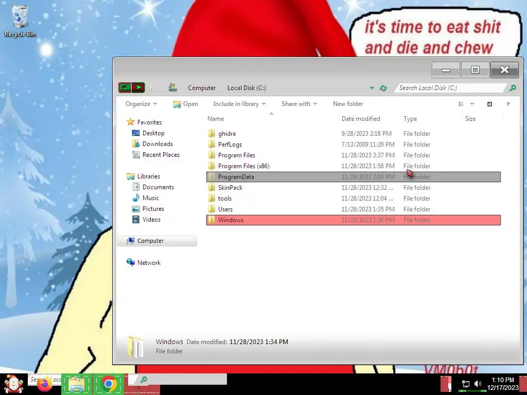This screenshot has height=395, width=527.
Task: Open Help with the question mark icon
Action: [x=508, y=104]
